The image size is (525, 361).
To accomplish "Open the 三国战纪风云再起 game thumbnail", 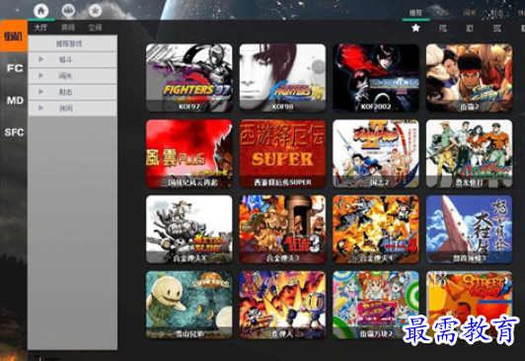I will [189, 154].
